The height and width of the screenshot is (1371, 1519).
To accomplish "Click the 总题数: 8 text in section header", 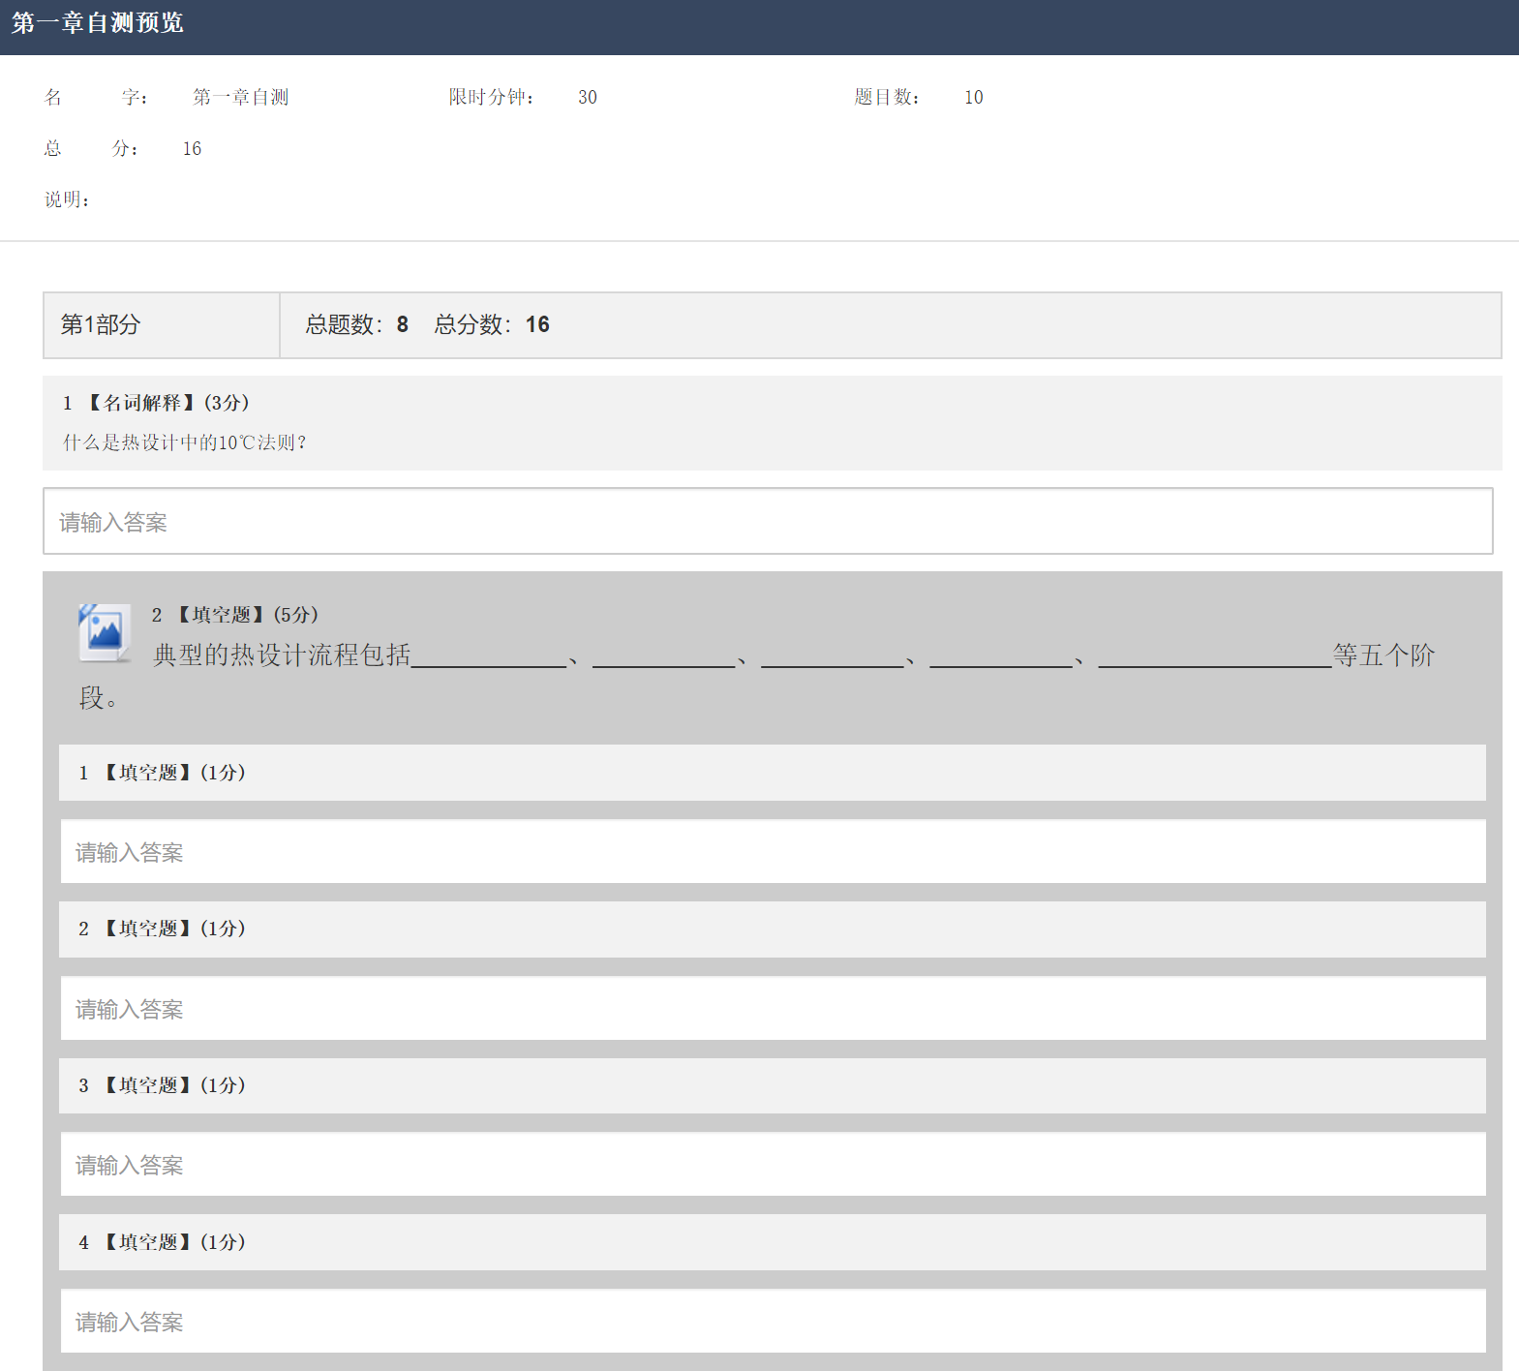I will pos(356,325).
